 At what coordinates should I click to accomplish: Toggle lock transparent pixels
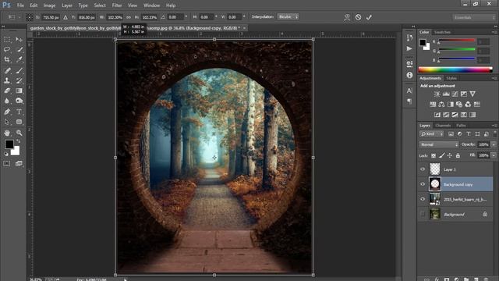[x=434, y=155]
